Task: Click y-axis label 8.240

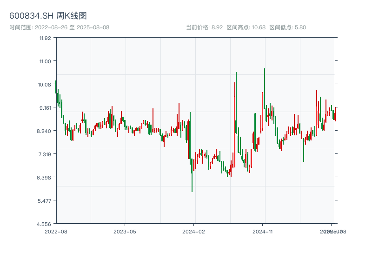Action: coord(44,131)
